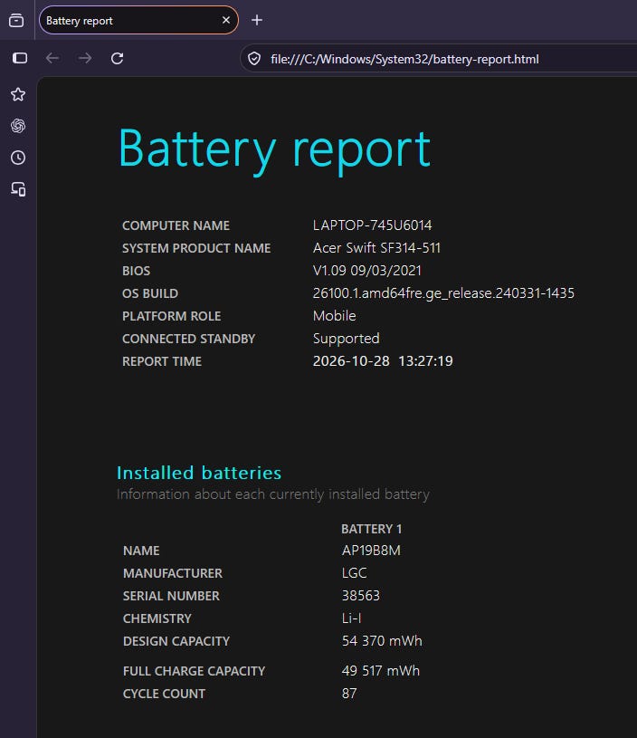Click the Installed batteries heading

pos(199,473)
